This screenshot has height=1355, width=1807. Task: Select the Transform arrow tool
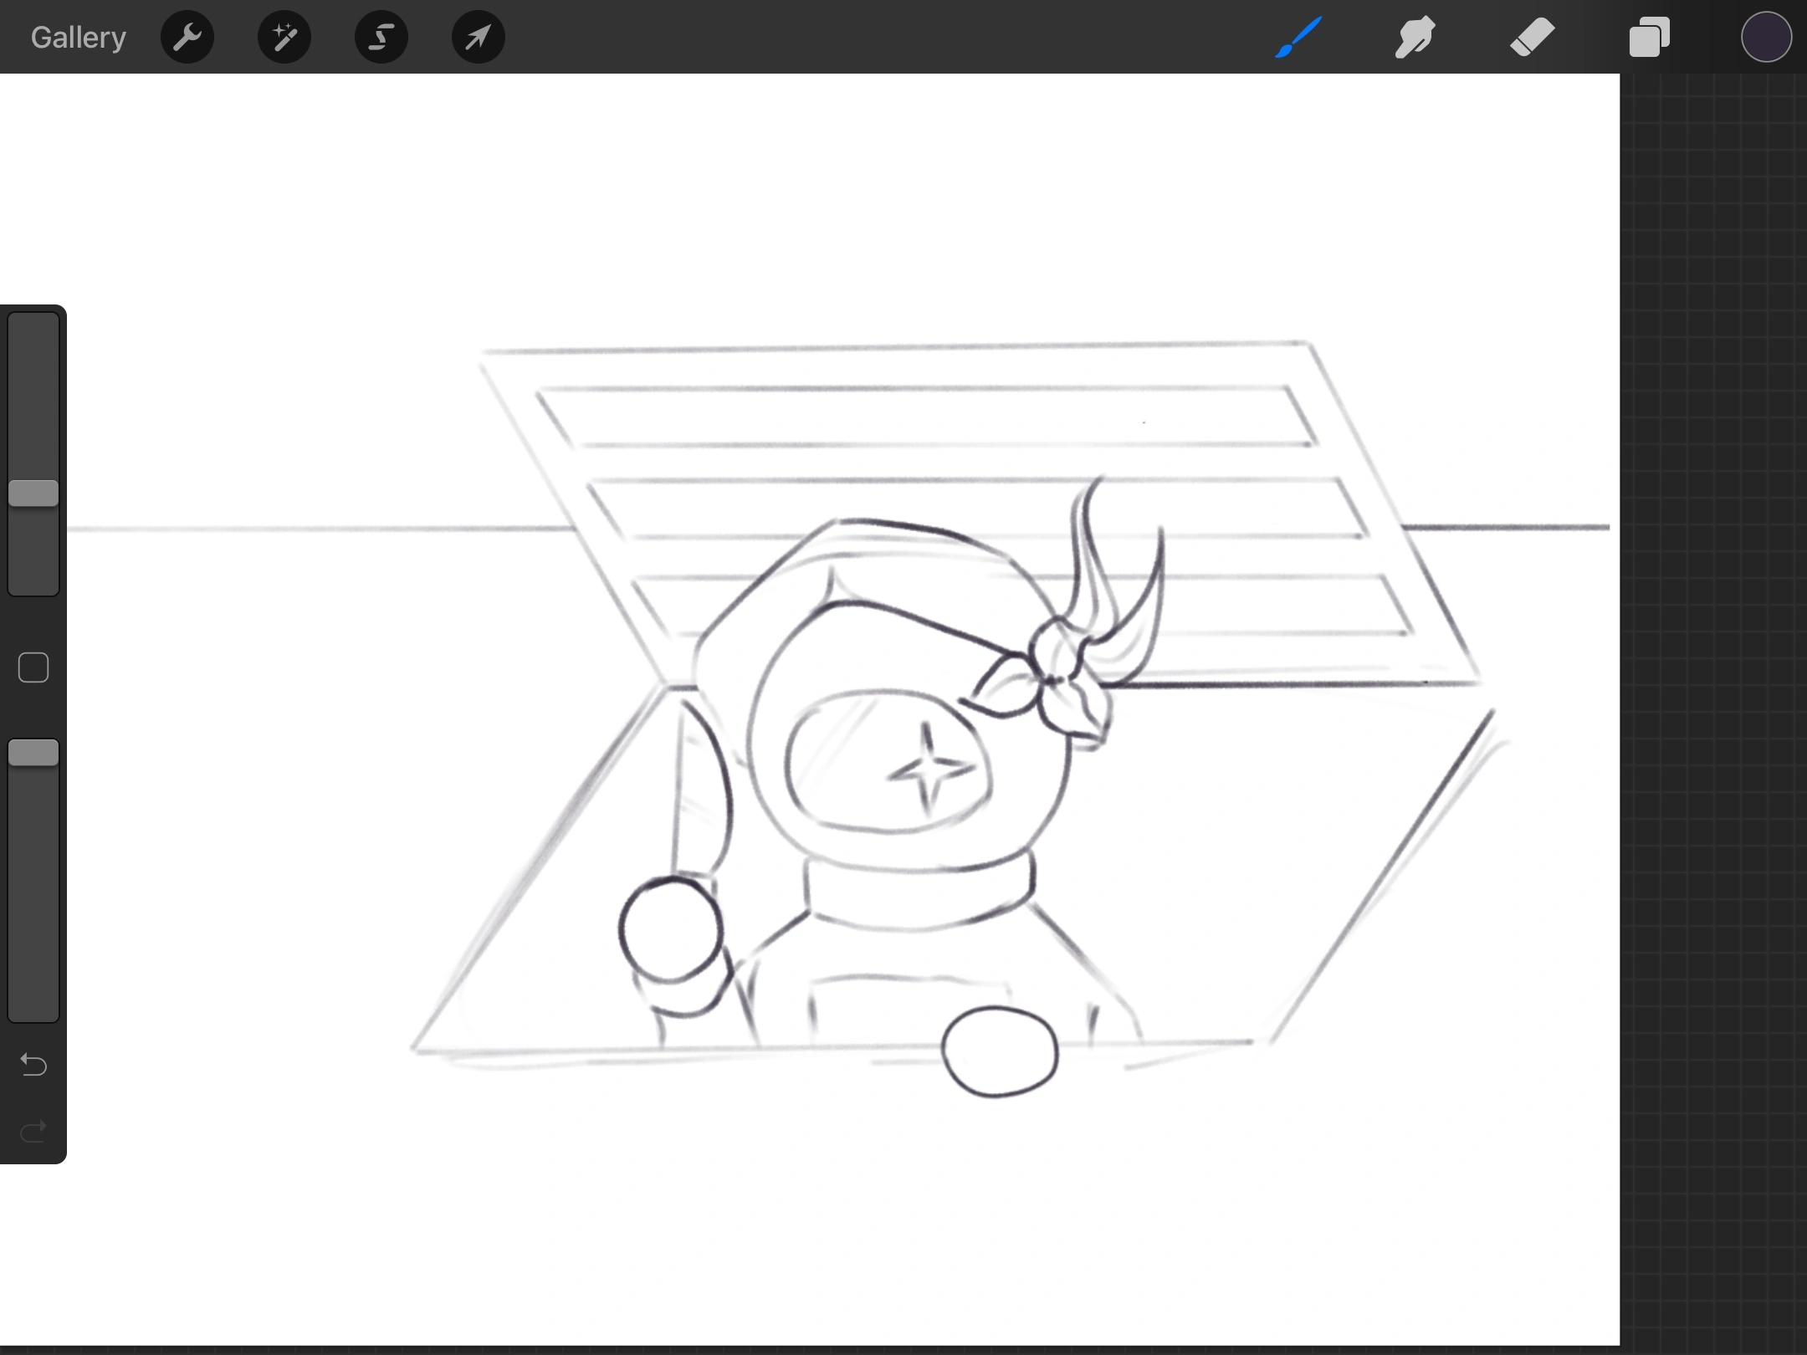[x=478, y=37]
